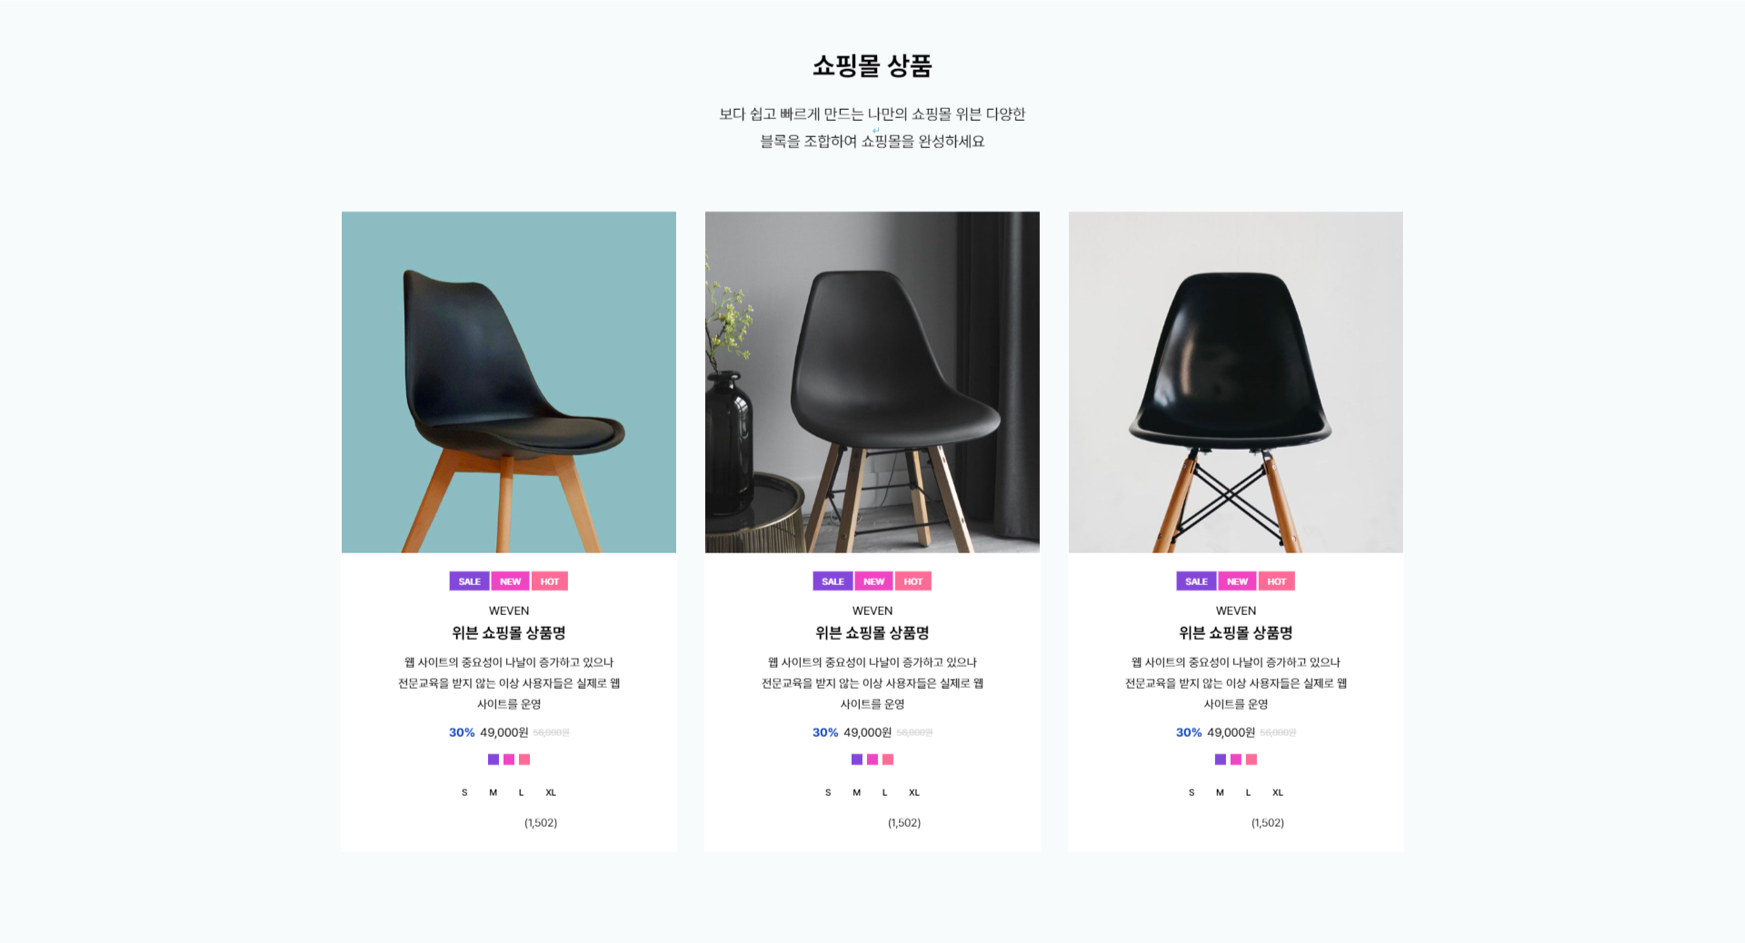Click SALE badge on the middle product card
The image size is (1745, 943).
click(x=833, y=581)
